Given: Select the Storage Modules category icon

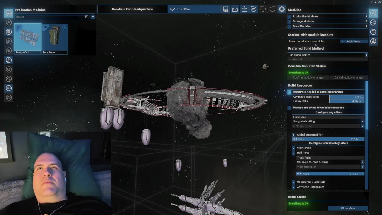Looking at the screenshot, I should [x=9, y=32].
